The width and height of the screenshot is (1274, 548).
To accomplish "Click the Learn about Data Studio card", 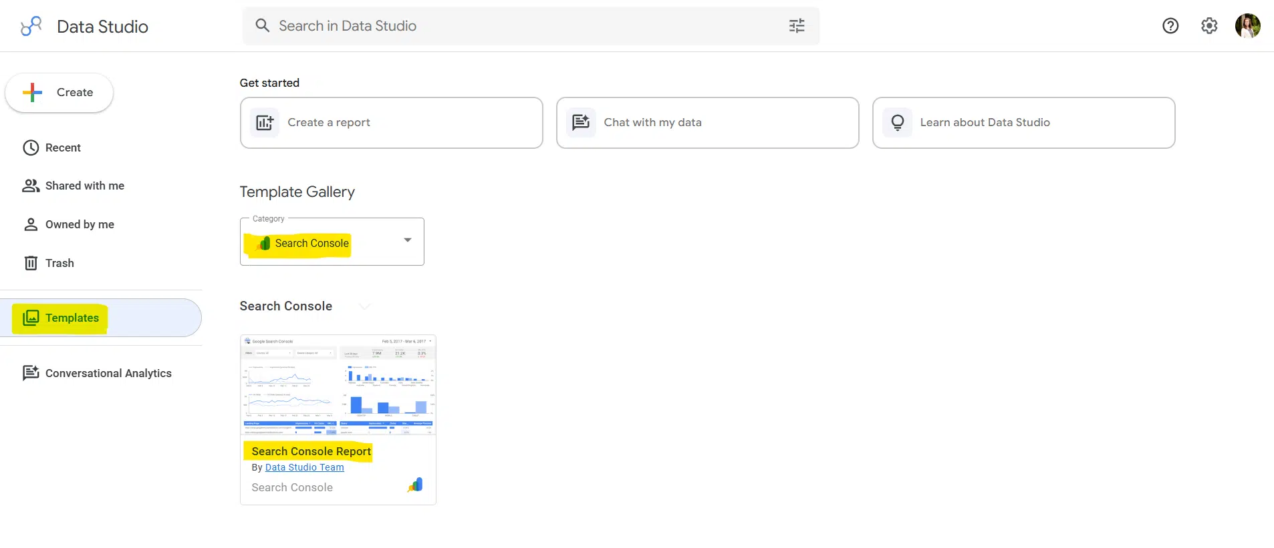I will point(1023,123).
